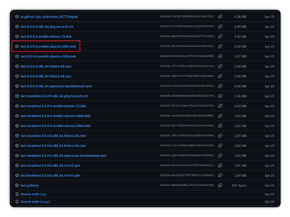Open the lact.pubkey file link
This screenshot has height=217, width=290.
(x=30, y=185)
